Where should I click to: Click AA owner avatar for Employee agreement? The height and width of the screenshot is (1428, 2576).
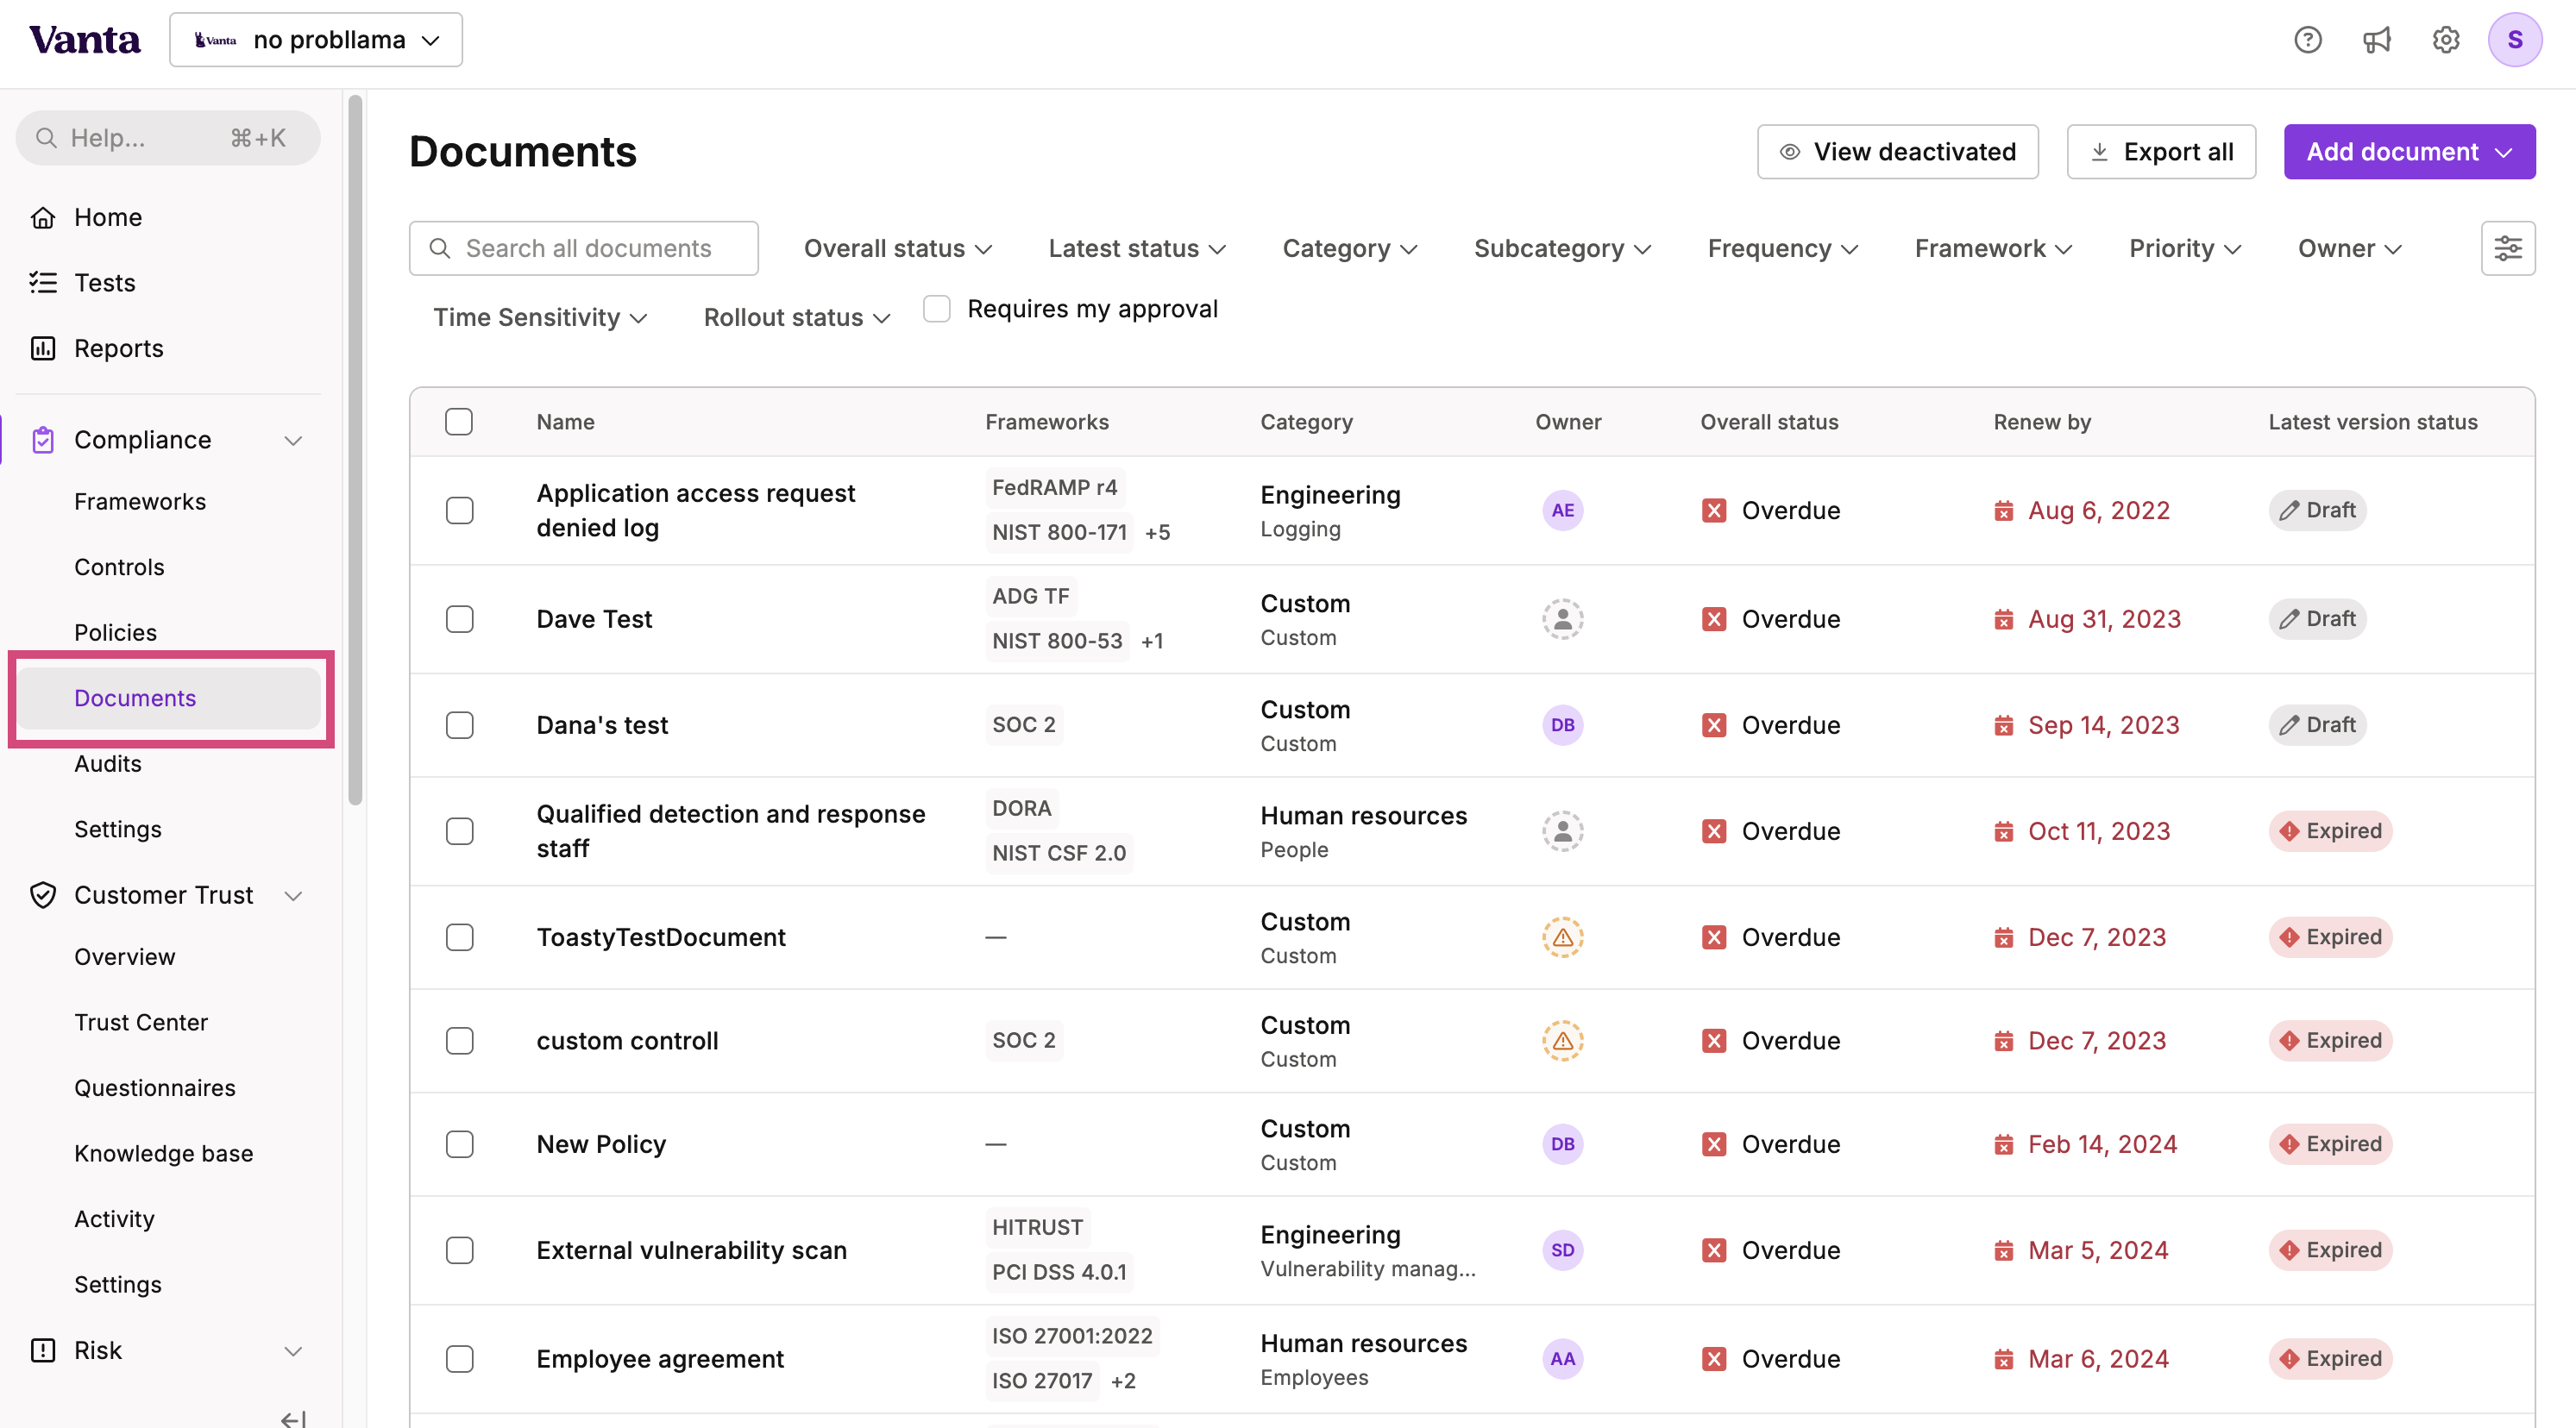click(1562, 1359)
